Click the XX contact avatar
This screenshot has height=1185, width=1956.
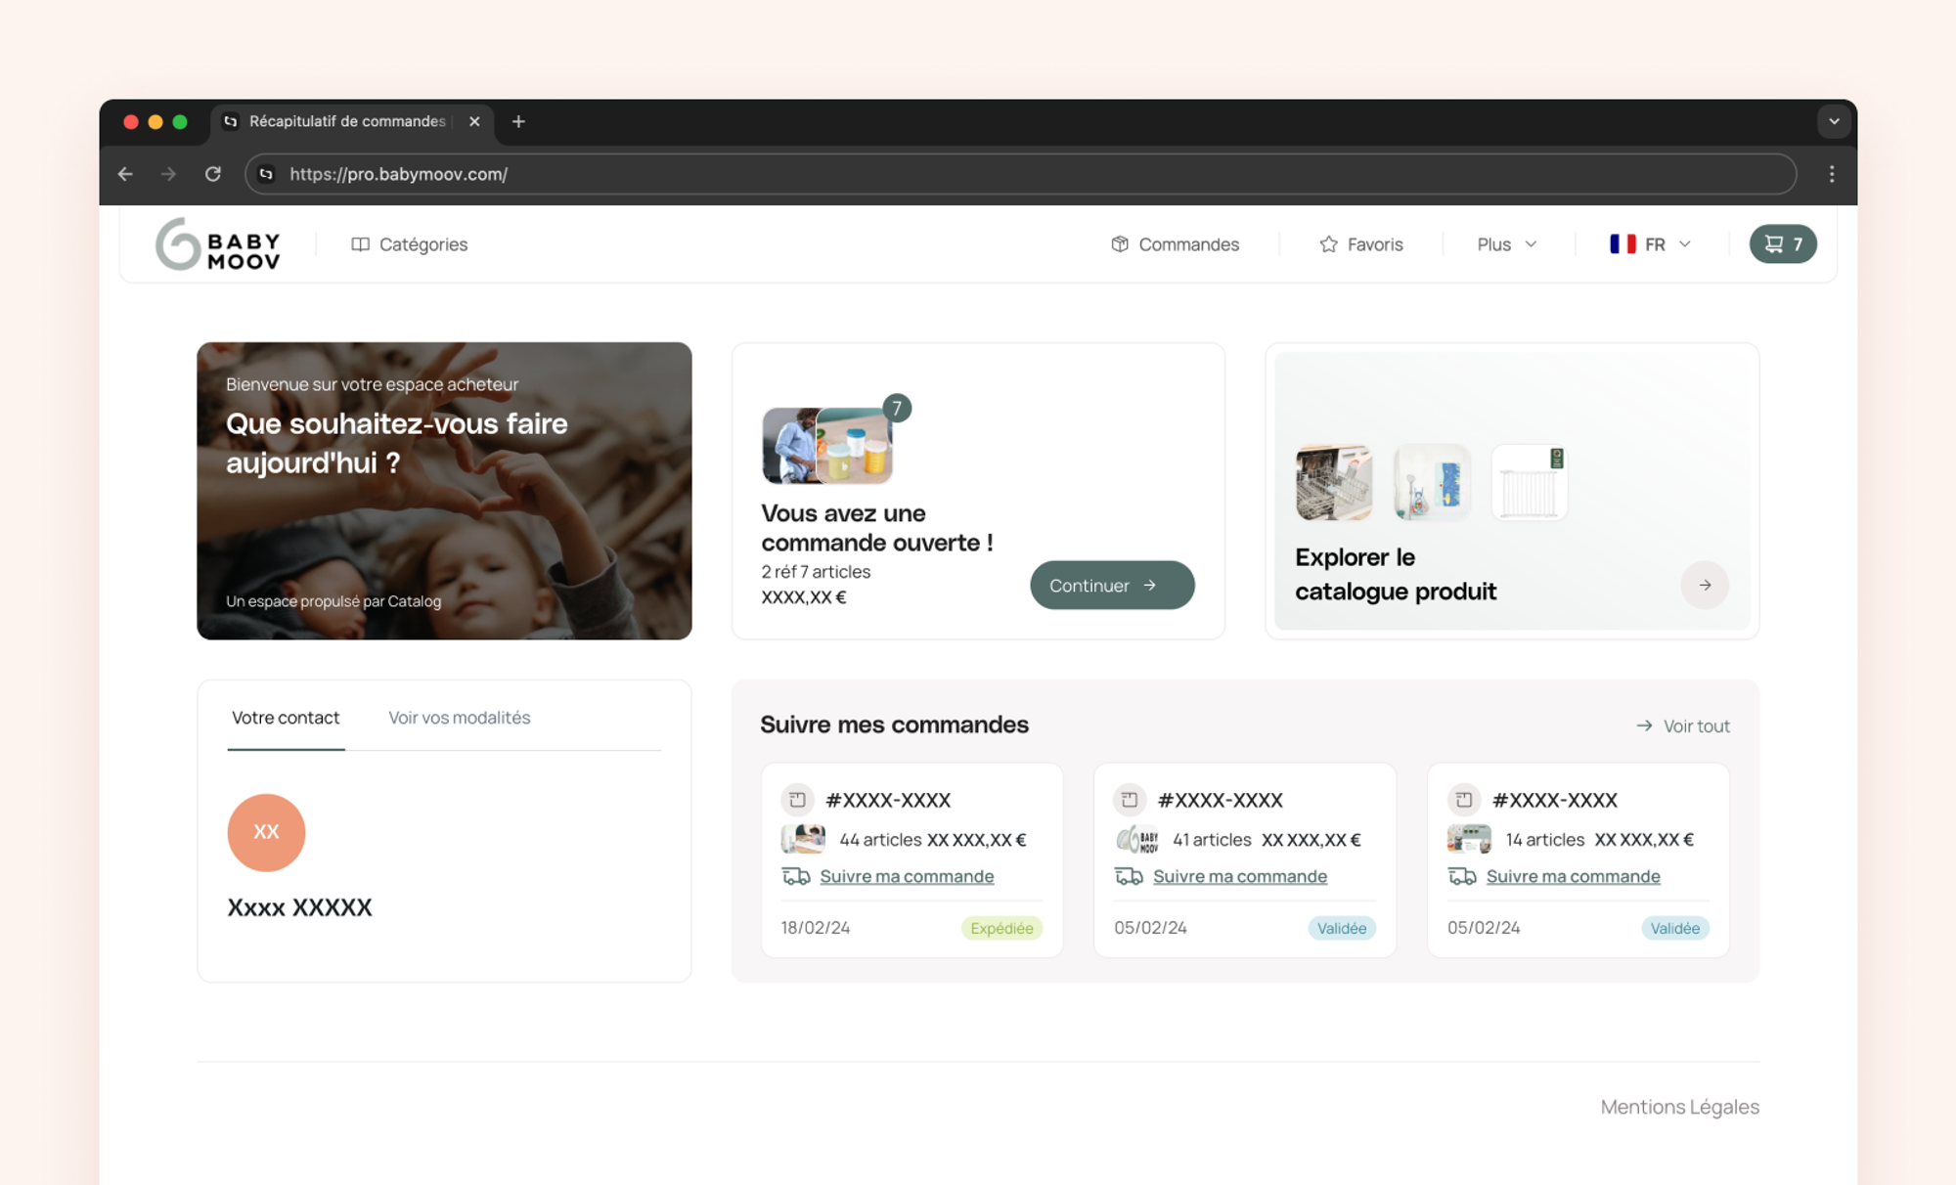tap(266, 832)
